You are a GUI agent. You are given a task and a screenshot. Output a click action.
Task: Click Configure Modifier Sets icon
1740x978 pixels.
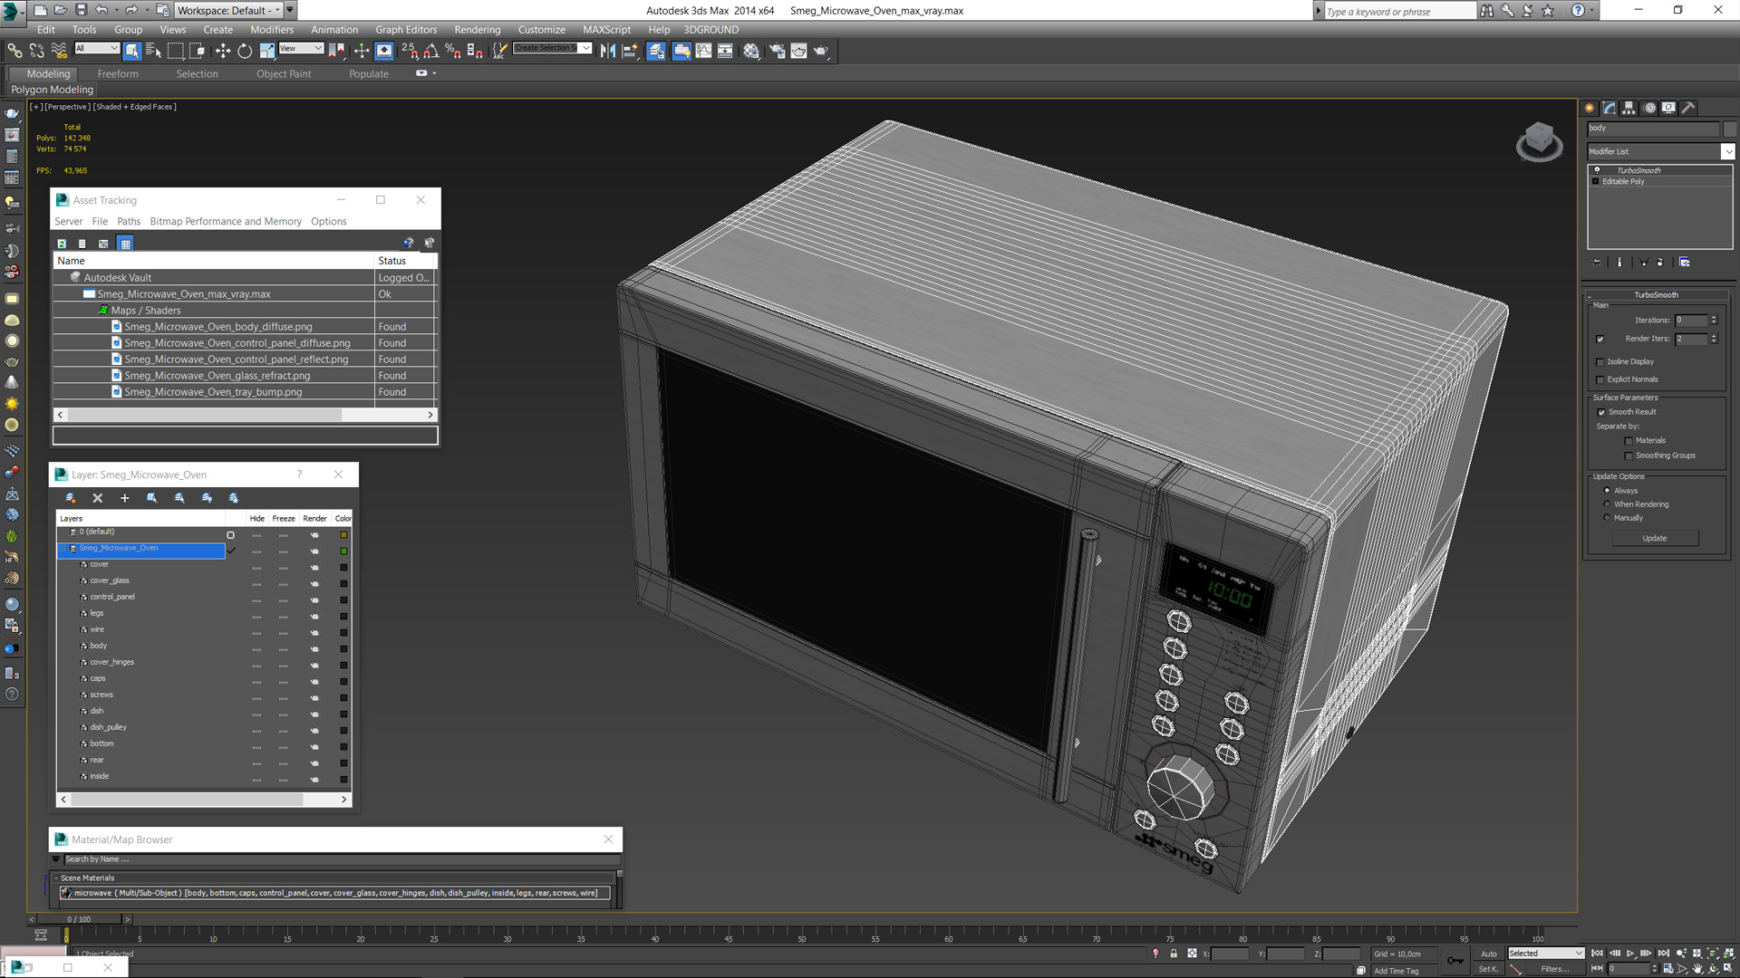(x=1685, y=263)
